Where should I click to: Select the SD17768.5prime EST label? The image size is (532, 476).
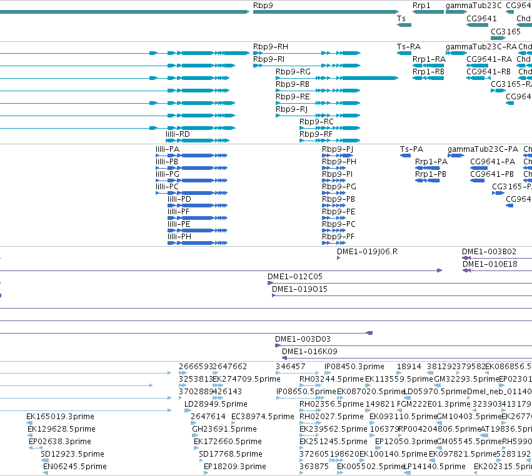point(231,454)
